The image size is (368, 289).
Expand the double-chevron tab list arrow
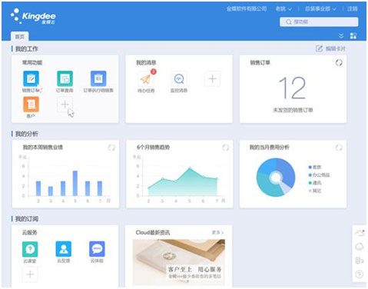coord(341,35)
